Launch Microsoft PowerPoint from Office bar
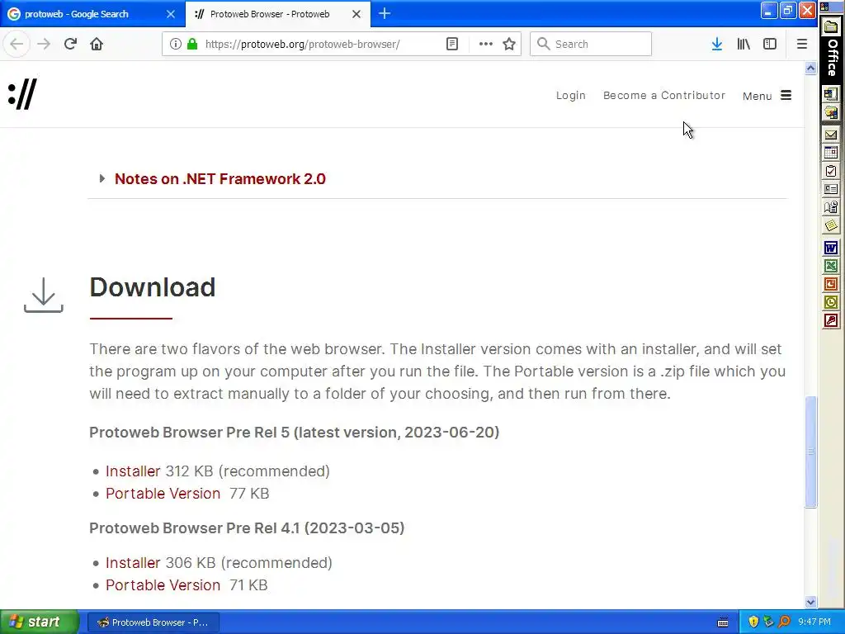Screen dimensions: 845x634 tap(831, 284)
